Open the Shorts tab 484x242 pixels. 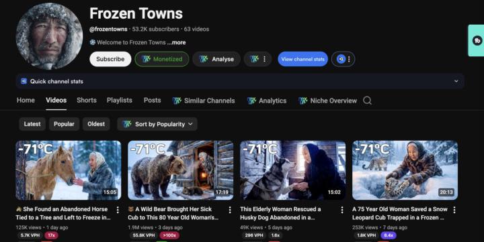[87, 101]
